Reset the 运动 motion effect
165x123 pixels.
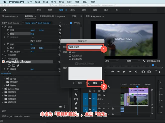coord(59,26)
